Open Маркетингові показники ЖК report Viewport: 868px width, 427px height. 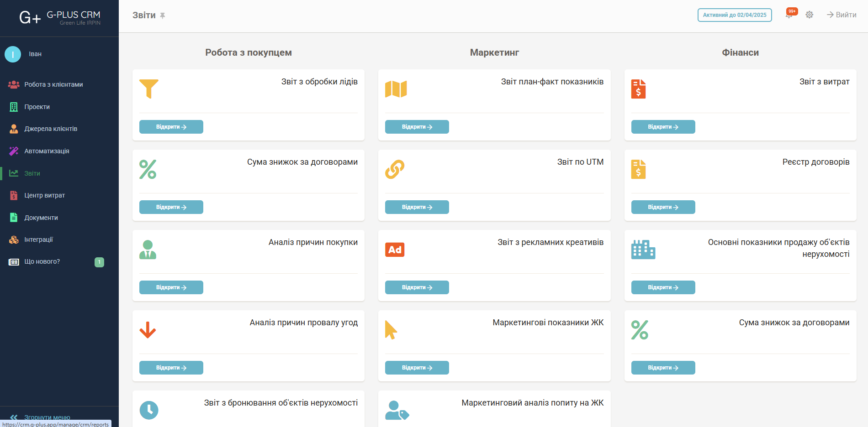pos(417,368)
